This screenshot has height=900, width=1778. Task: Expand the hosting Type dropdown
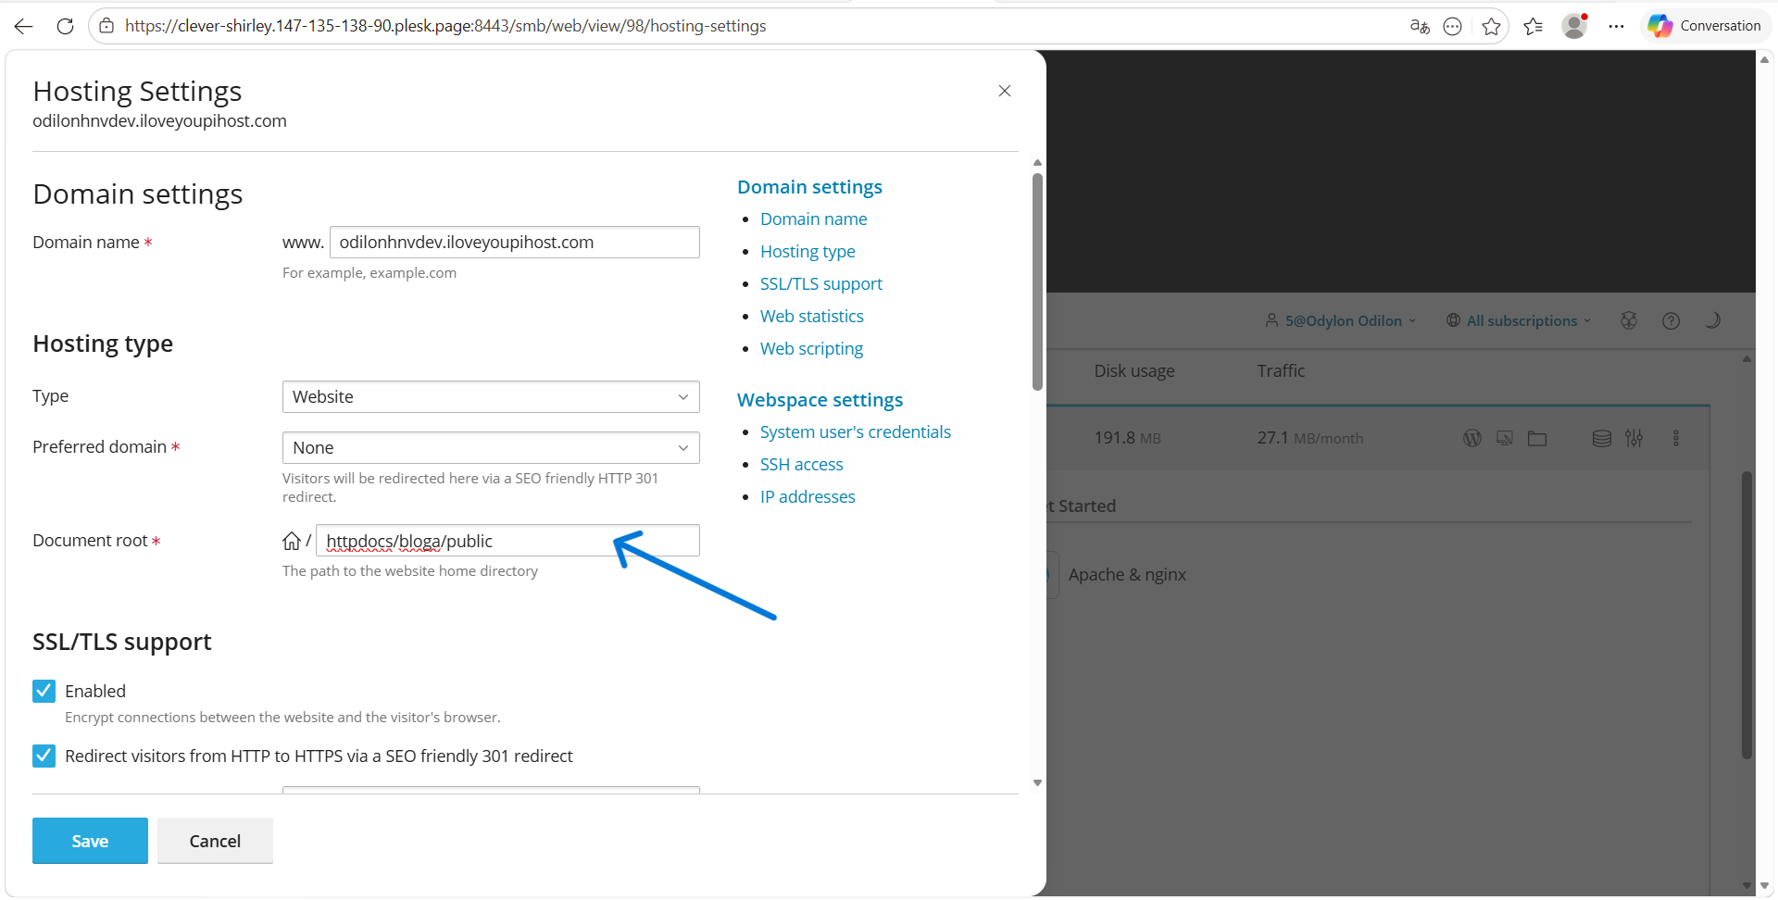coord(490,396)
